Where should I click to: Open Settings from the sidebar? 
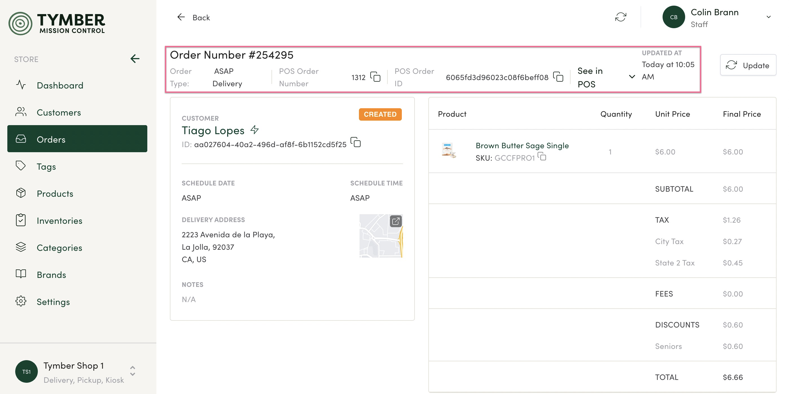pyautogui.click(x=77, y=302)
